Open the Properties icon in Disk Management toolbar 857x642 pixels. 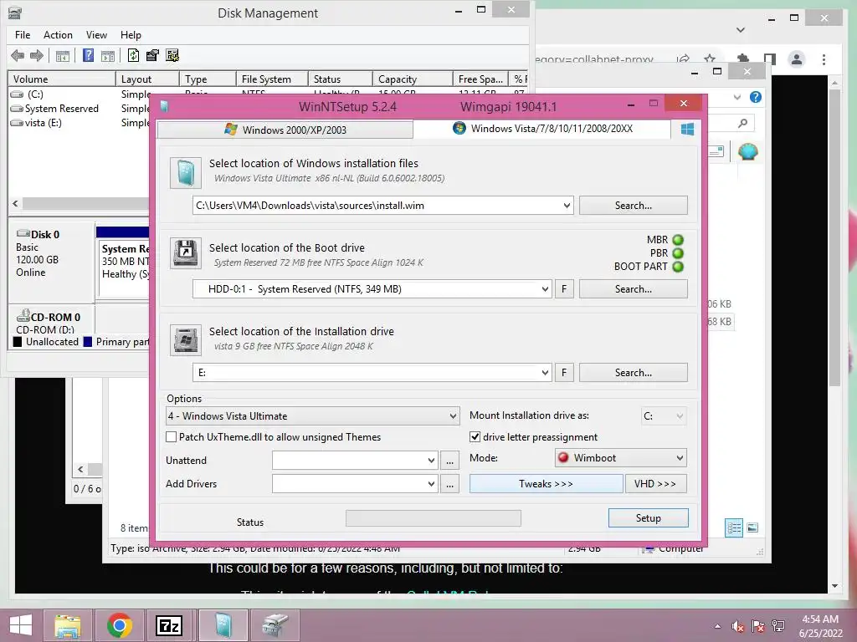pyautogui.click(x=152, y=55)
